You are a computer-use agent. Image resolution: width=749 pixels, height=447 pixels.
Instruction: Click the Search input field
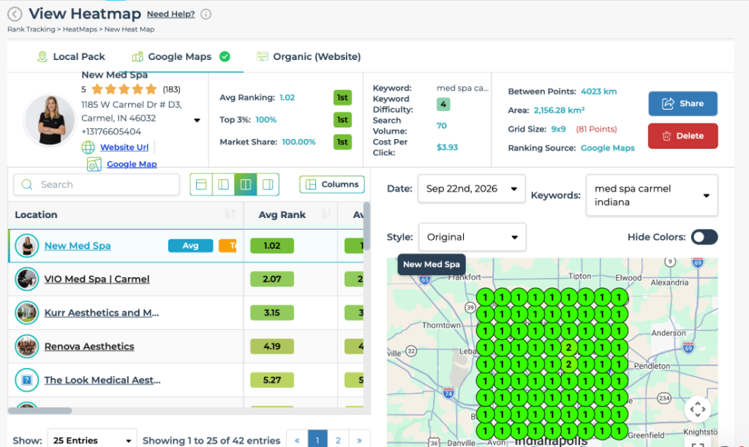pos(97,184)
